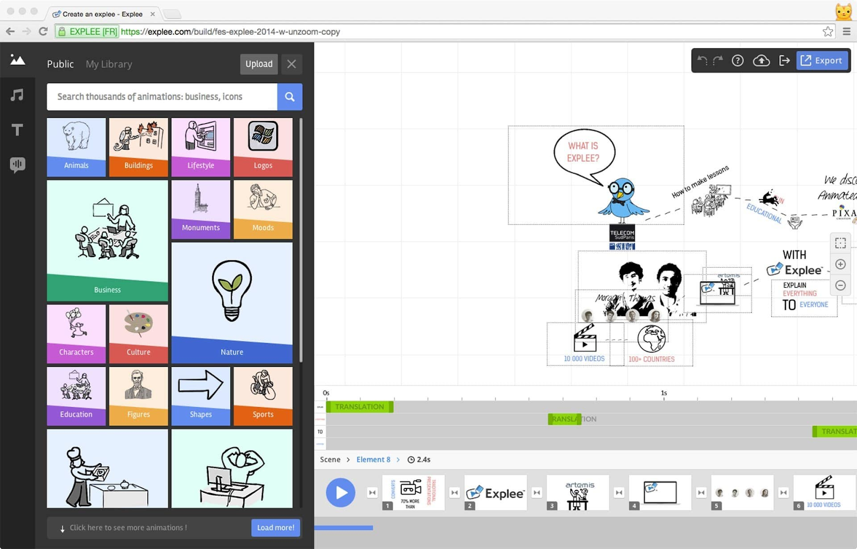The width and height of the screenshot is (857, 549).
Task: Select scene 6 10 000 videos thumbnail
Action: (x=824, y=492)
